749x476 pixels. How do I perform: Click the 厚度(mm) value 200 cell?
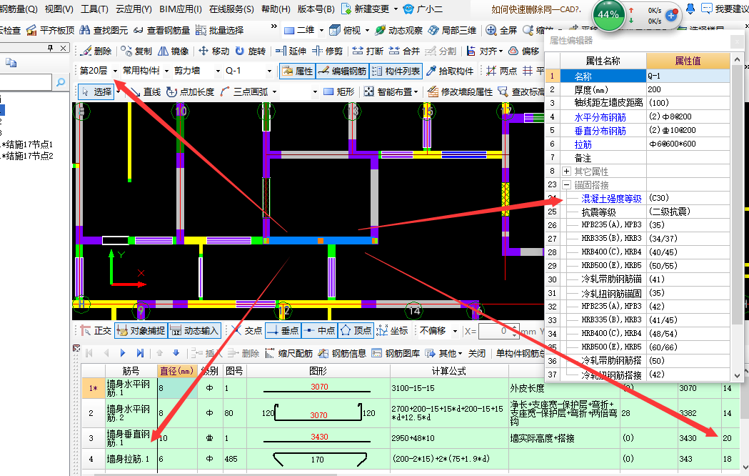[688, 89]
